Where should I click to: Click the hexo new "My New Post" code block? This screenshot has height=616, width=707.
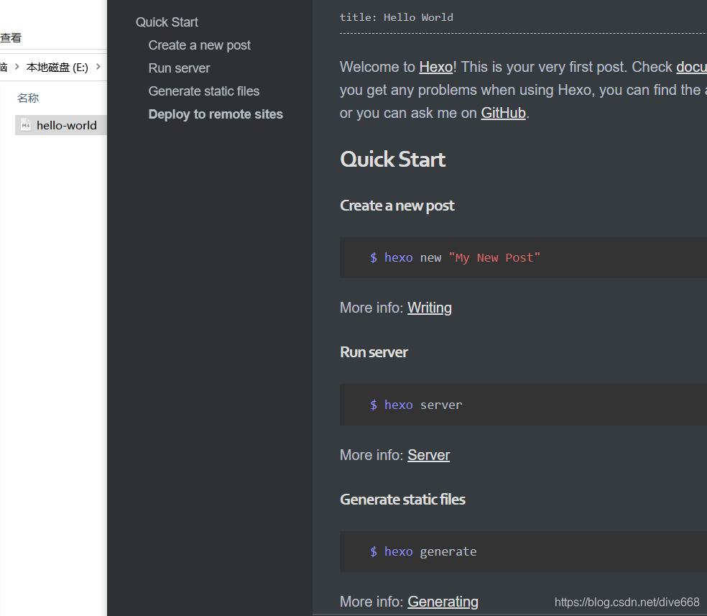click(523, 257)
